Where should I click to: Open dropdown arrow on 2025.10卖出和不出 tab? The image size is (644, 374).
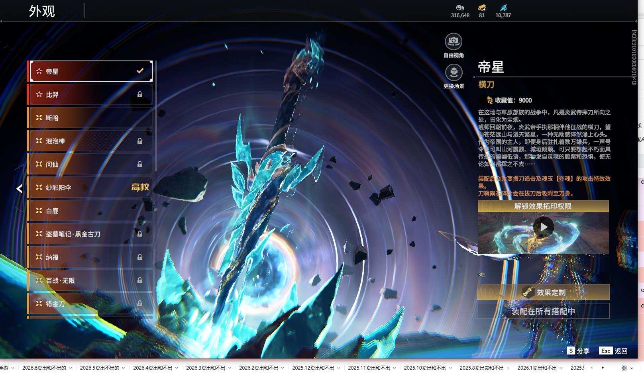450,368
